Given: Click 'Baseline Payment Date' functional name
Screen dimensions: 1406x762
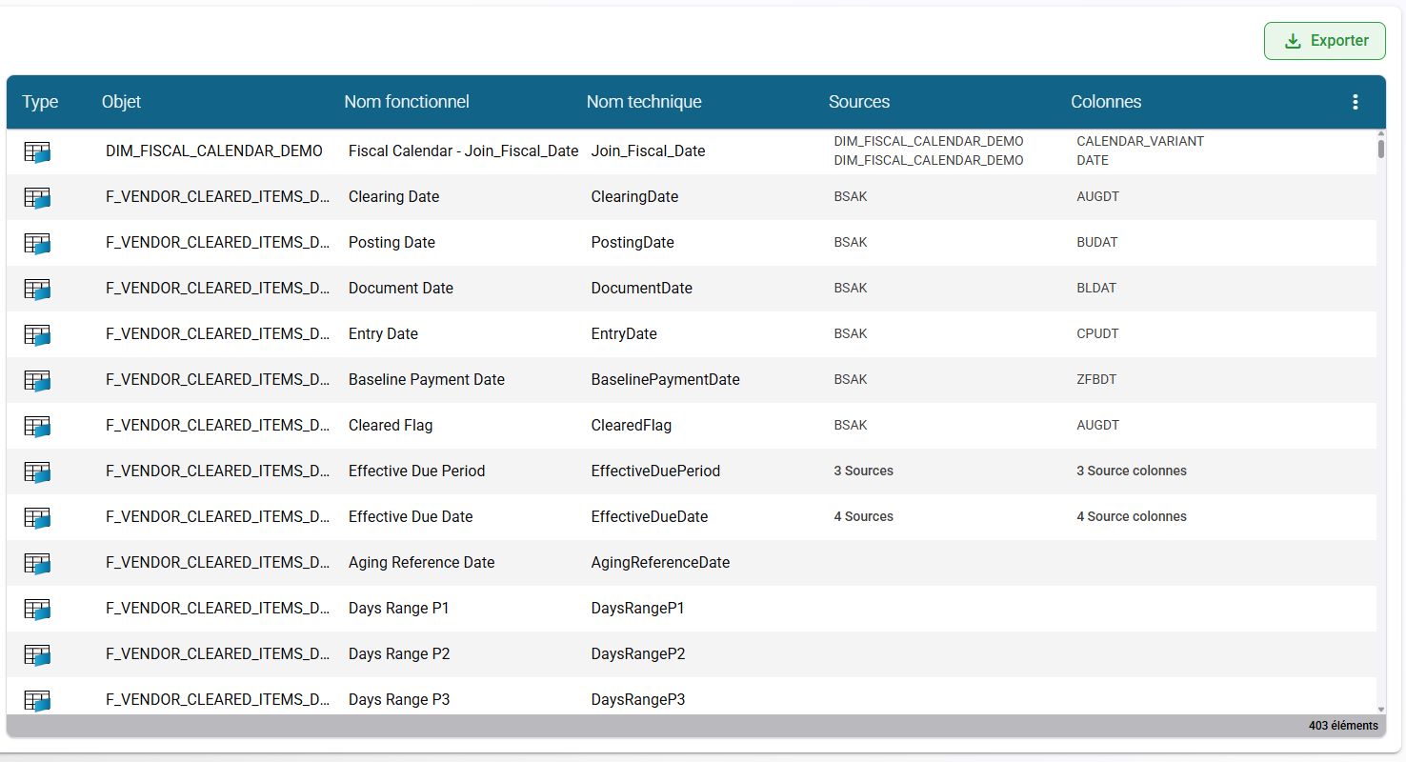Looking at the screenshot, I should point(427,379).
